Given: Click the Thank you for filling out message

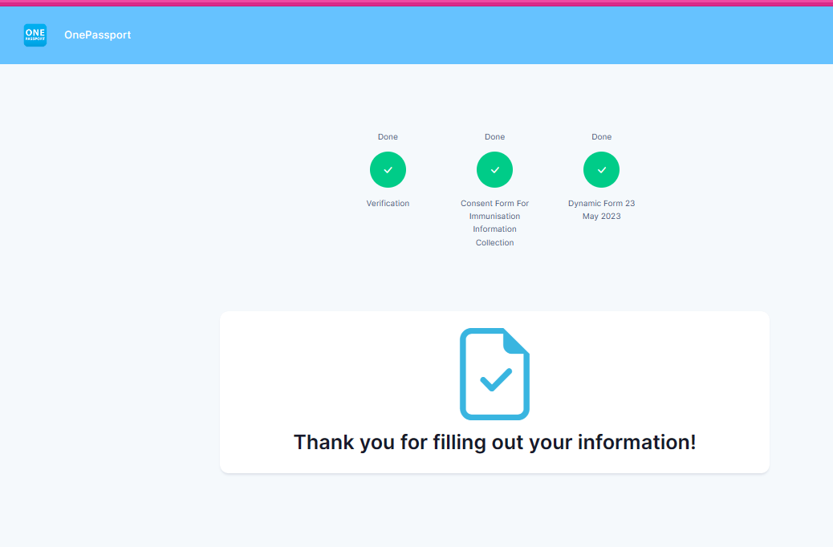Looking at the screenshot, I should (494, 443).
